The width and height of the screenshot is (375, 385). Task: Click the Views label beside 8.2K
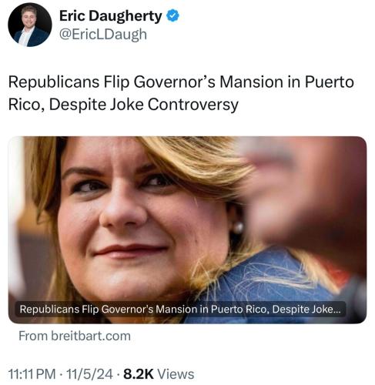pos(176,374)
